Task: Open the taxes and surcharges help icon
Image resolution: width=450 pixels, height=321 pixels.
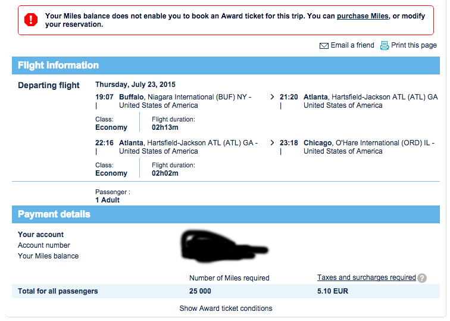Action: (x=422, y=278)
